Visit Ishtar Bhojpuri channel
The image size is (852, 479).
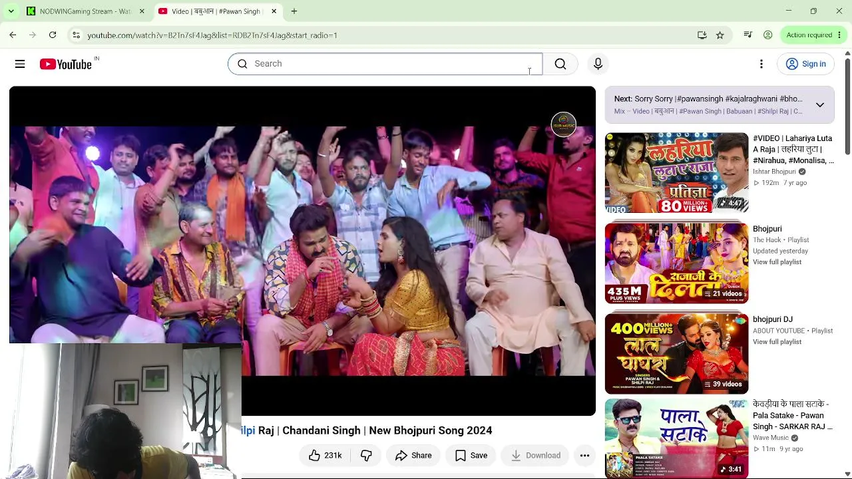coord(774,172)
